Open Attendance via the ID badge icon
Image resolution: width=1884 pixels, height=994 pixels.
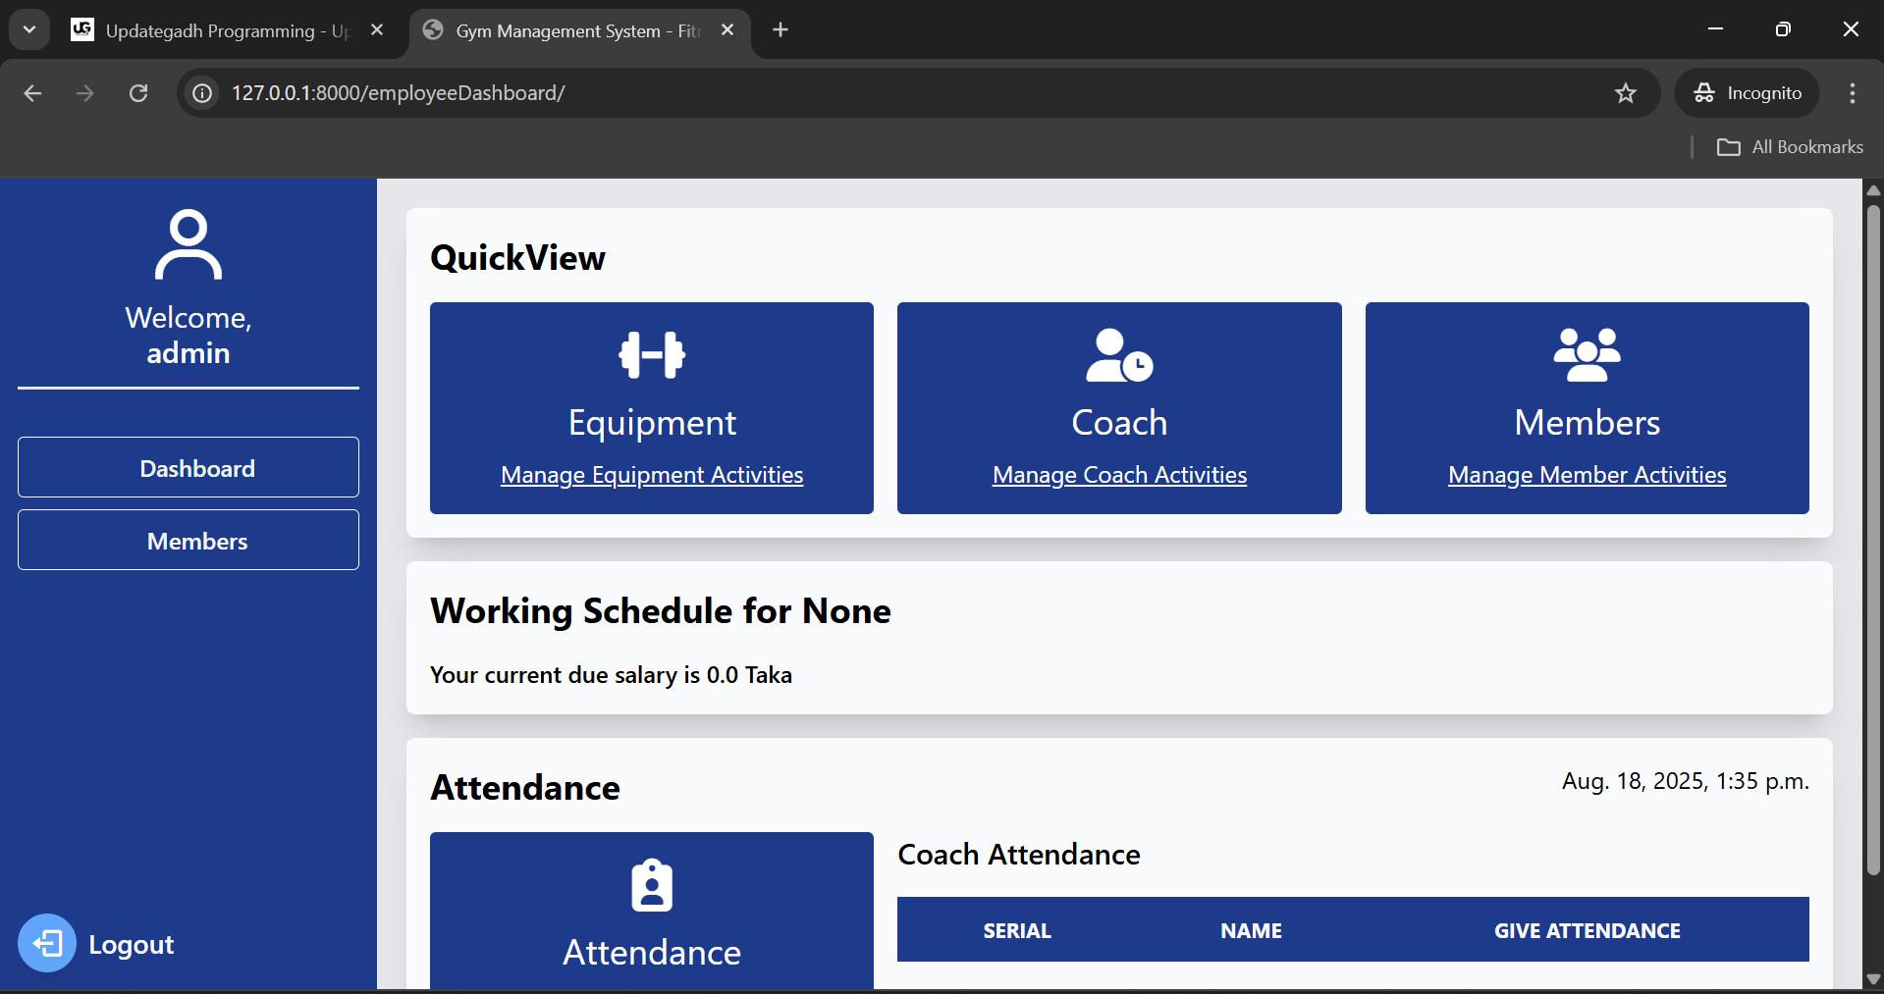[x=651, y=884]
